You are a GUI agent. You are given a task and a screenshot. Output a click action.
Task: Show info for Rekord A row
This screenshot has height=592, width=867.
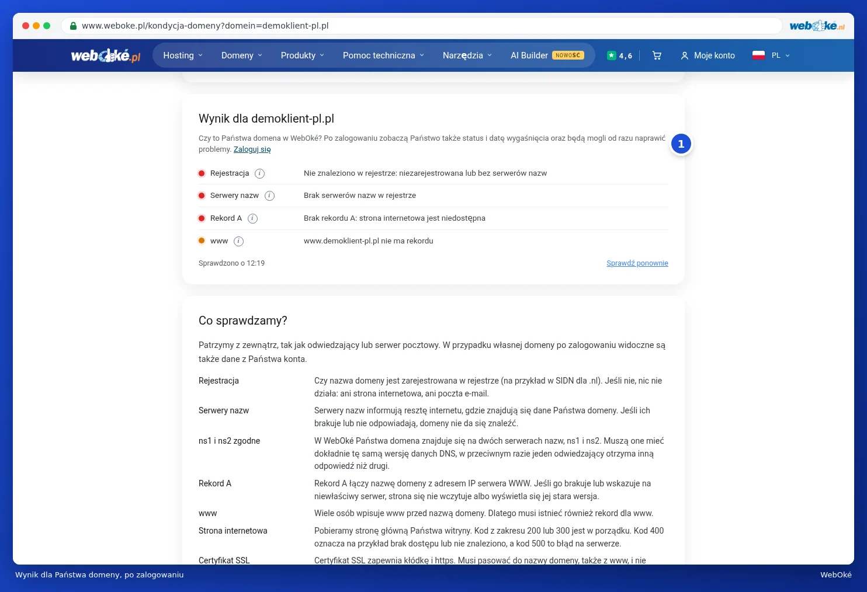point(252,218)
